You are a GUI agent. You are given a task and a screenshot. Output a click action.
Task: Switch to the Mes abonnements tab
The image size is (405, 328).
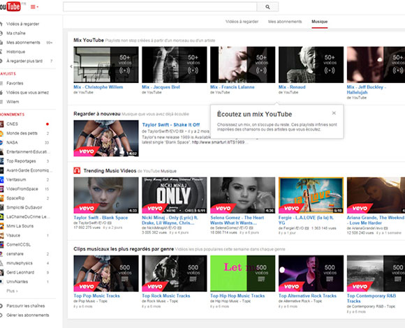click(285, 22)
